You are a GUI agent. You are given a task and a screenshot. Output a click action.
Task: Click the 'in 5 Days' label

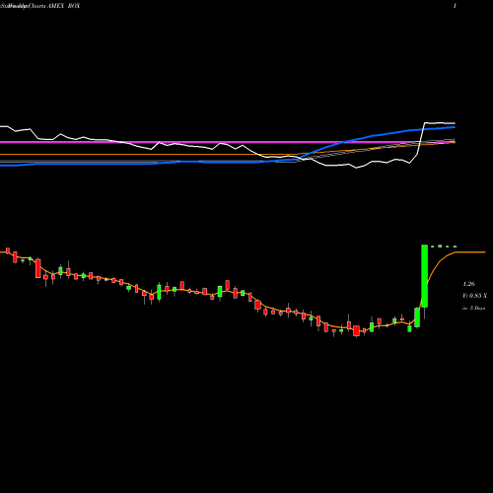pos(473,308)
